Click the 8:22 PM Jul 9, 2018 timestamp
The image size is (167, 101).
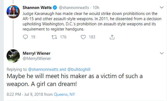click(25, 94)
